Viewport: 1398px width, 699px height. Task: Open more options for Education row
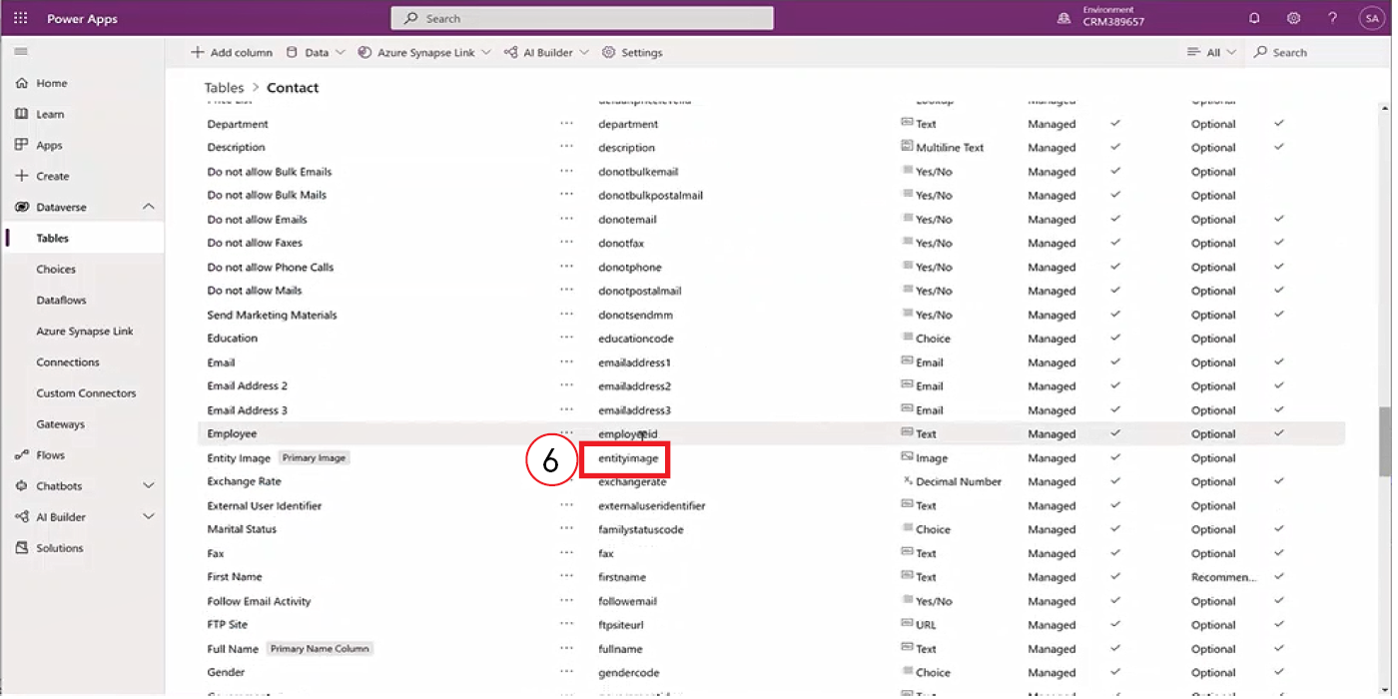567,338
